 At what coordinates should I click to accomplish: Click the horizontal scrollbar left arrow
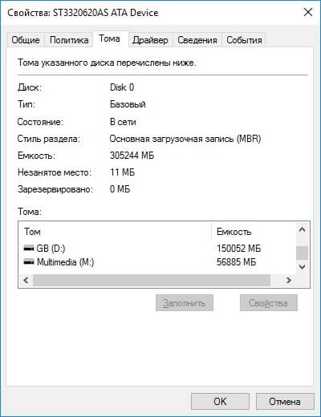click(26, 280)
